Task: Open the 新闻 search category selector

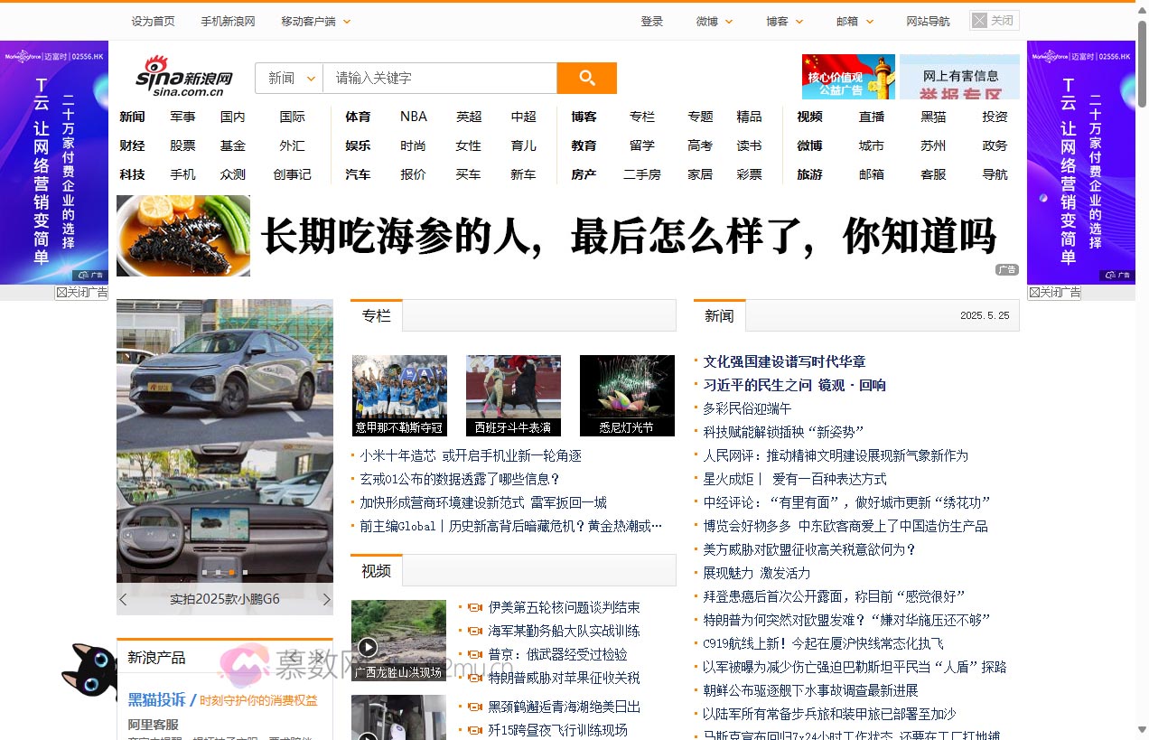Action: (x=288, y=79)
